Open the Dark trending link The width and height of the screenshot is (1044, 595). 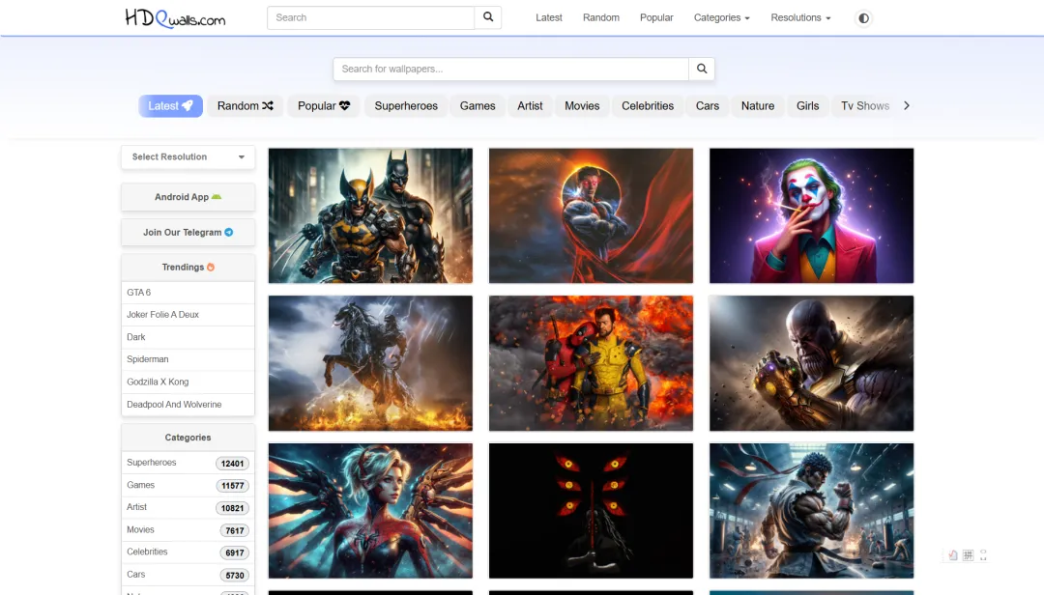[x=188, y=337]
